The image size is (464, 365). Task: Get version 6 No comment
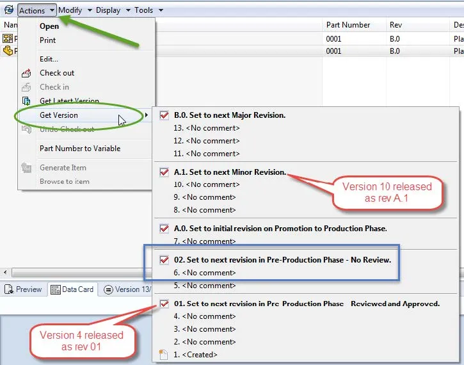[x=204, y=272]
